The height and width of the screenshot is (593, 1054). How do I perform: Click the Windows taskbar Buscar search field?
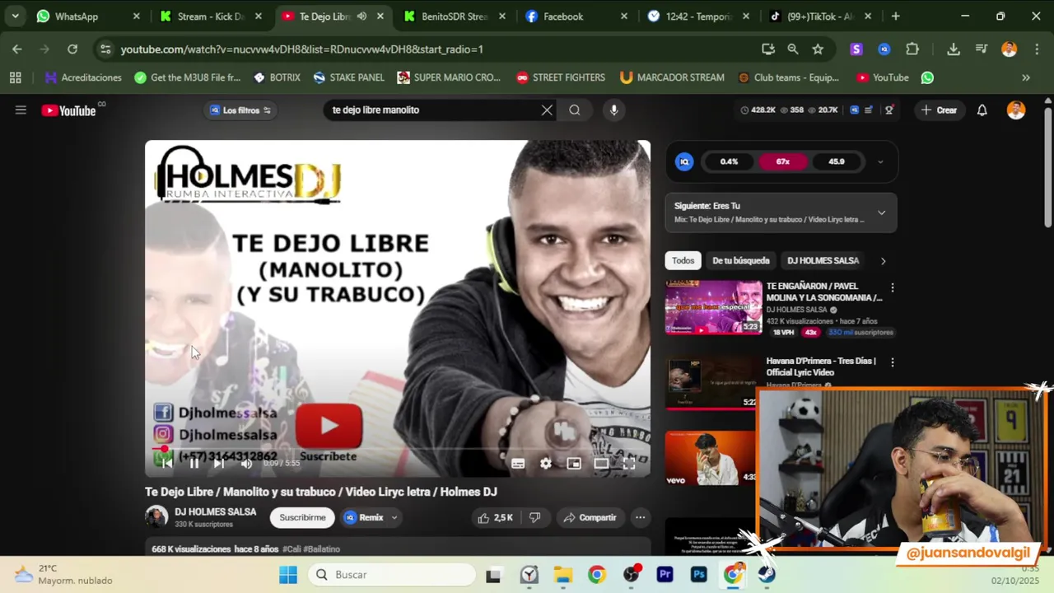pos(393,575)
